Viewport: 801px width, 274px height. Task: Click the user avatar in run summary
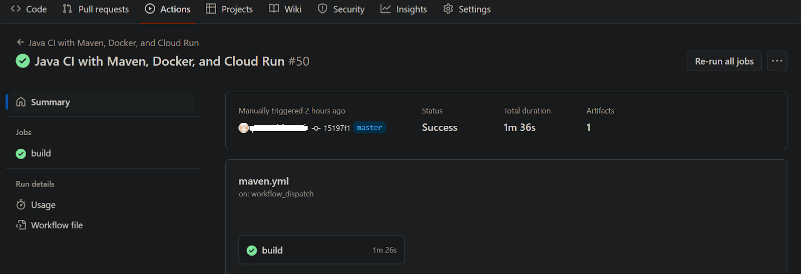pyautogui.click(x=244, y=128)
